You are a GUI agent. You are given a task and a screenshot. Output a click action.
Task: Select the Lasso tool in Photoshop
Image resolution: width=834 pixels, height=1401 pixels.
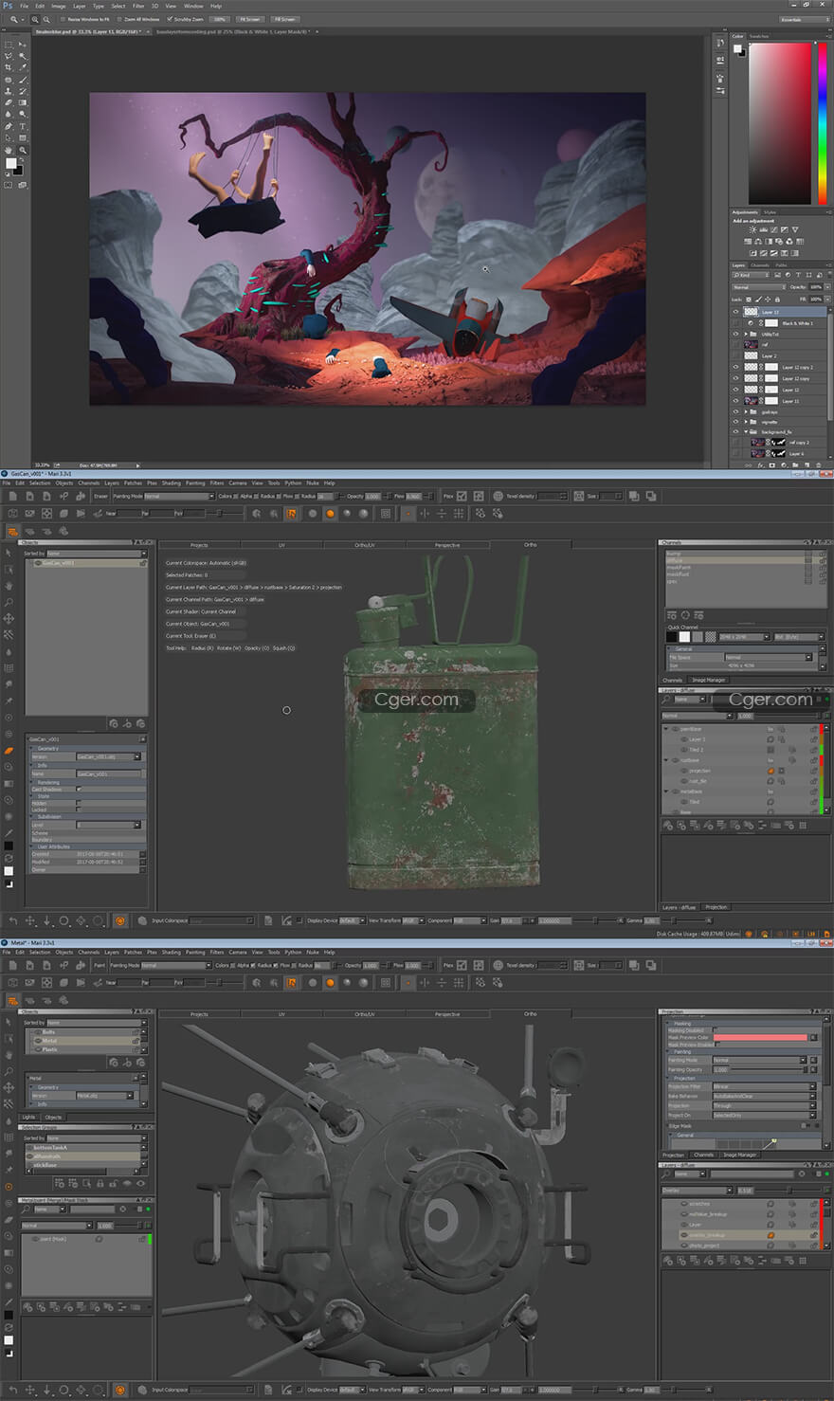coord(9,56)
